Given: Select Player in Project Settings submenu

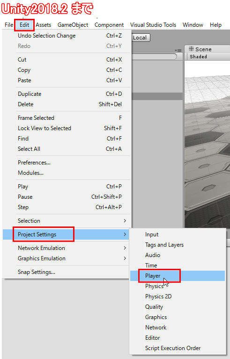Looking at the screenshot, I should pos(178,276).
